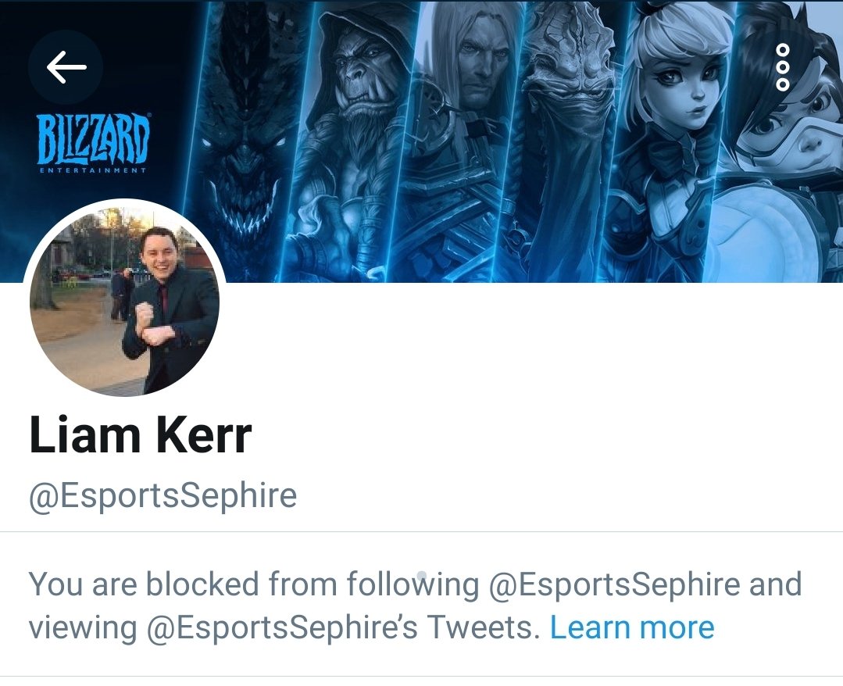Select the Liam Kerr display name
843x686 pixels.
141,435
